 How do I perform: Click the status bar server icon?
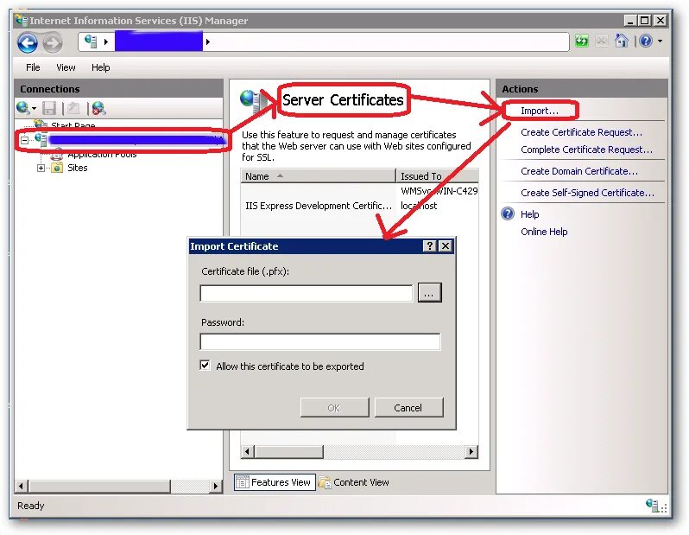(x=653, y=506)
